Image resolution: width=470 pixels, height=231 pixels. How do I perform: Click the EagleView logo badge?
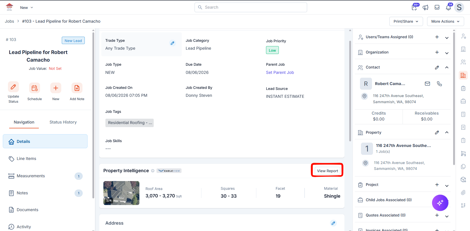169,171
